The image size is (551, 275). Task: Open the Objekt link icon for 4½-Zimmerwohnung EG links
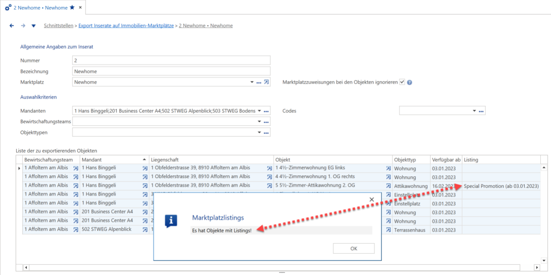point(388,169)
